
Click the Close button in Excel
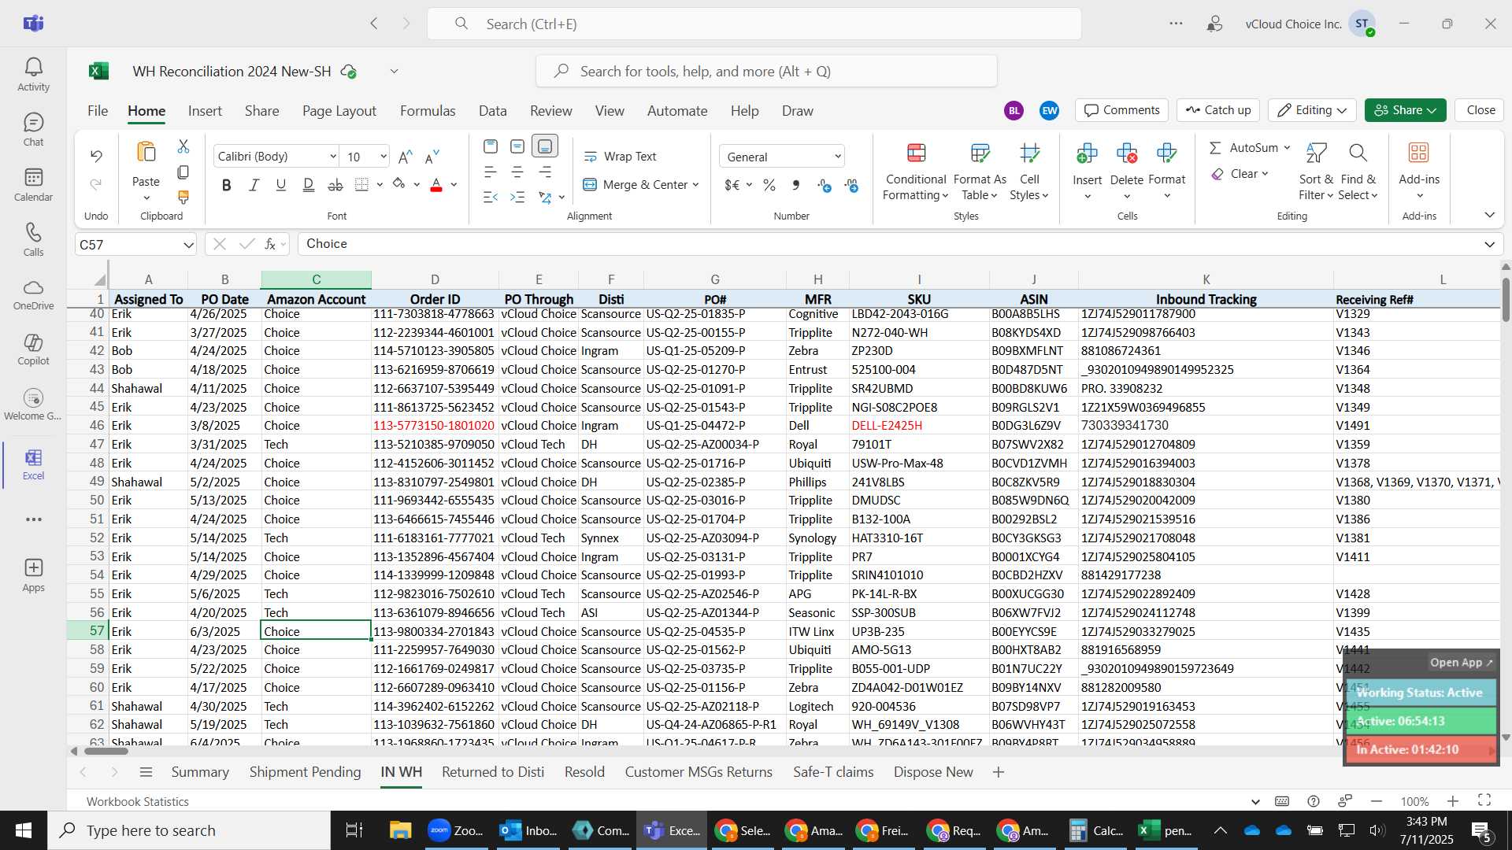click(1480, 110)
